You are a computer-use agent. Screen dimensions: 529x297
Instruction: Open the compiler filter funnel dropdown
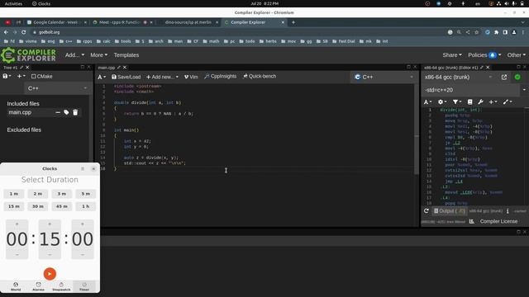pyautogui.click(x=457, y=101)
